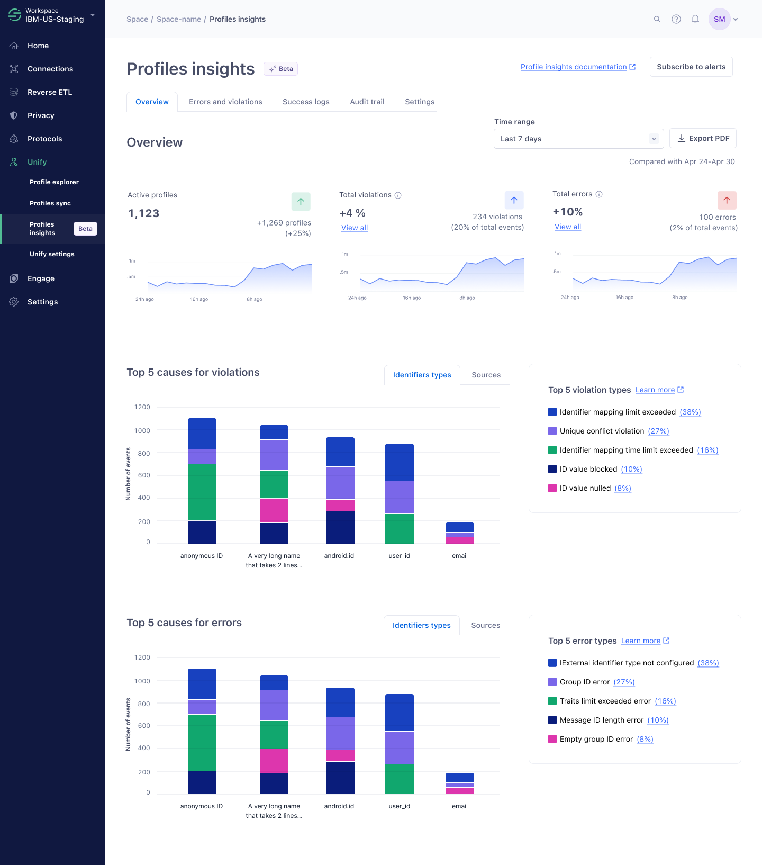Open Unify settings in sidebar
The width and height of the screenshot is (762, 865).
coord(52,254)
